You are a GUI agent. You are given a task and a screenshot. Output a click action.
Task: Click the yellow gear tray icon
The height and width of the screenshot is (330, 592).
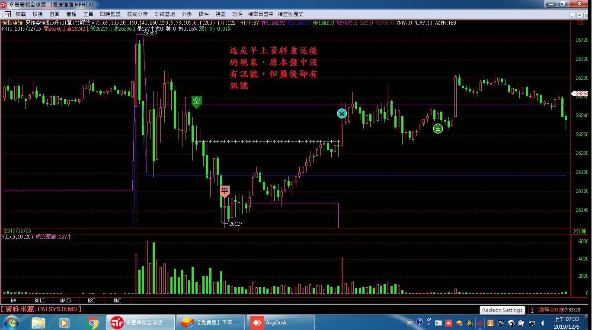pyautogui.click(x=470, y=322)
